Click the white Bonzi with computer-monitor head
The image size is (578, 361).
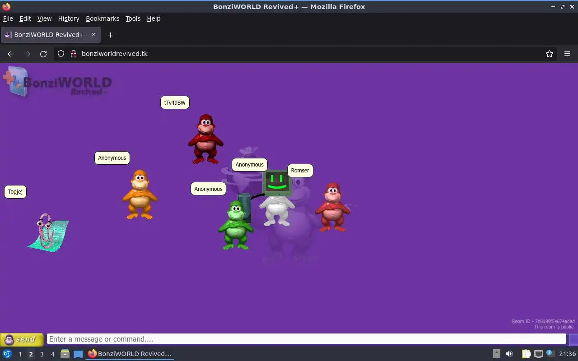(277, 199)
